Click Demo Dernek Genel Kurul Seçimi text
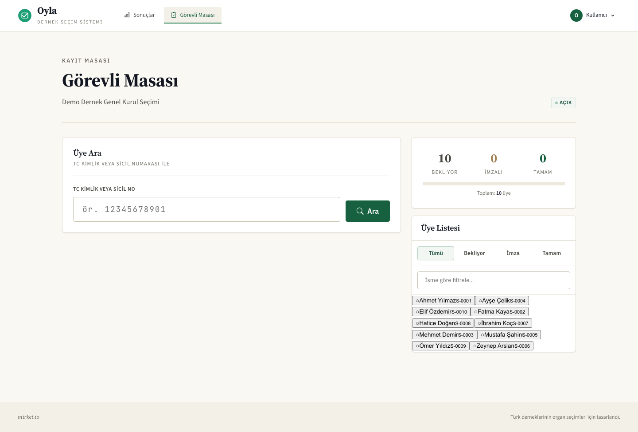Image resolution: width=638 pixels, height=432 pixels. coord(111,102)
